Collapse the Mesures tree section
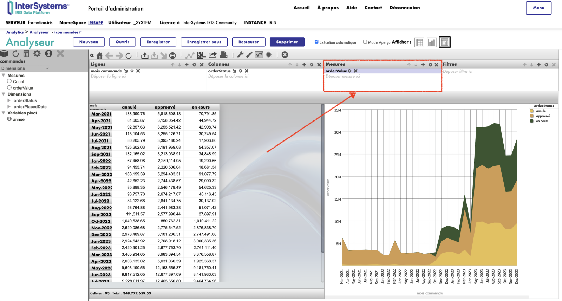This screenshot has height=301, width=562. (4, 75)
